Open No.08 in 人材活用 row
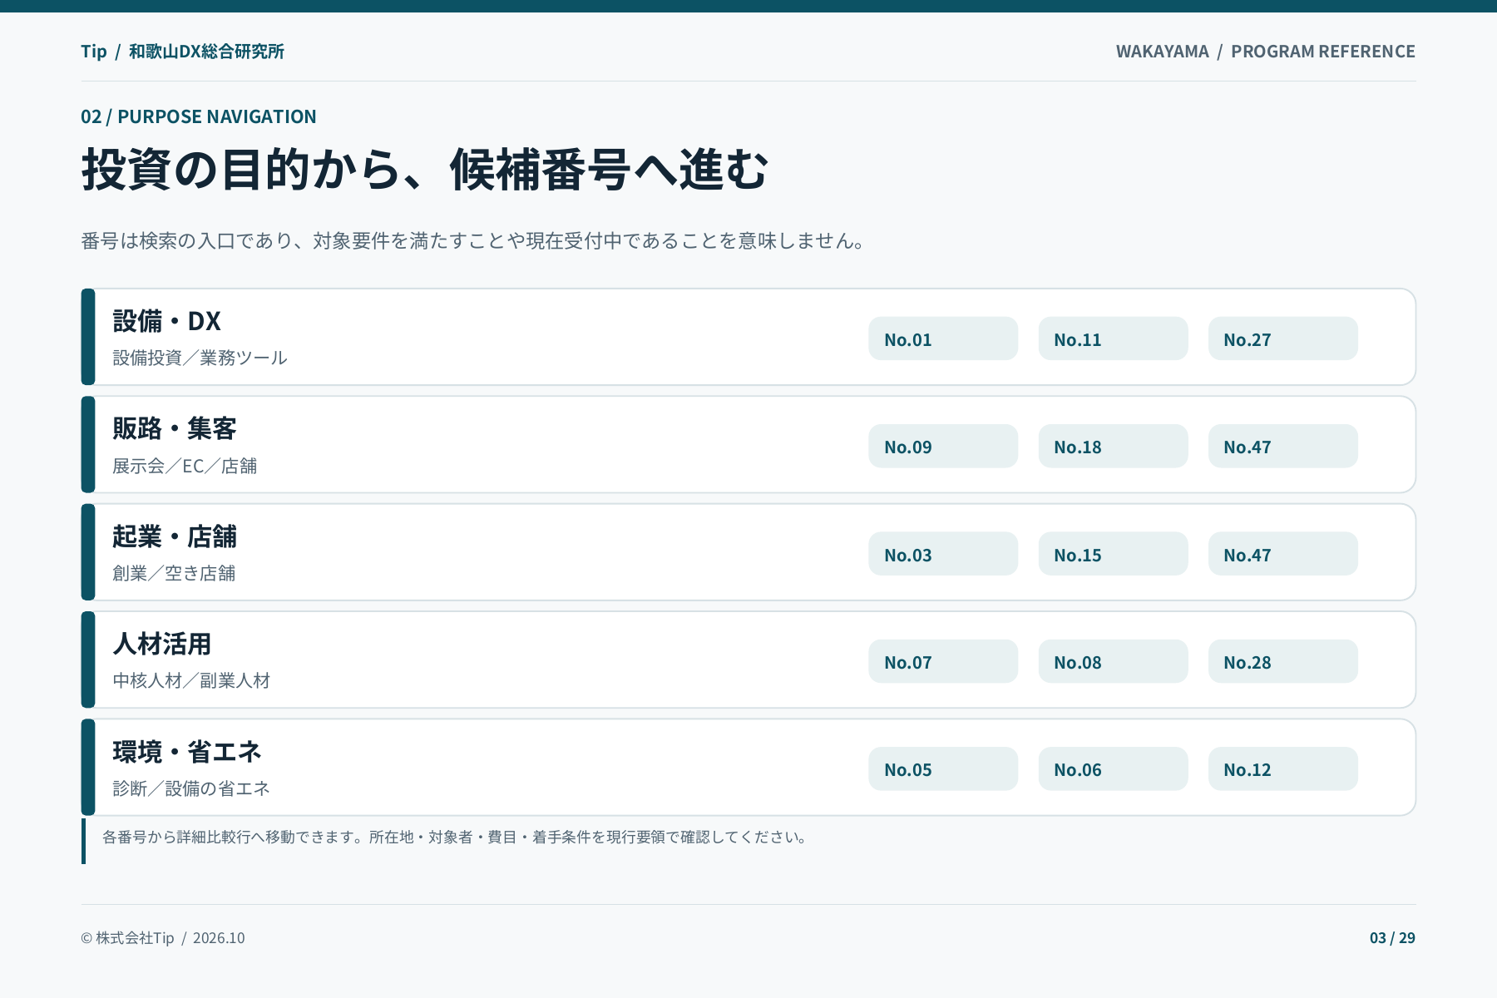 point(1113,661)
